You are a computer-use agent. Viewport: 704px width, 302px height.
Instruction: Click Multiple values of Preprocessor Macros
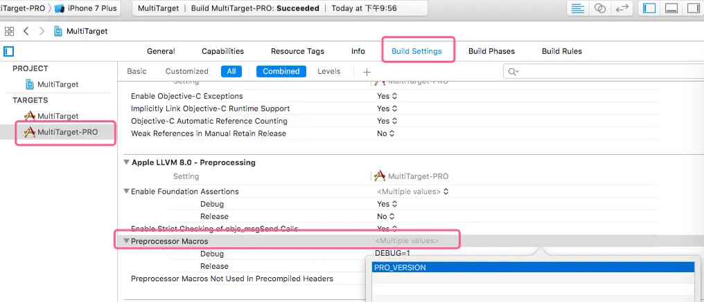click(x=407, y=241)
